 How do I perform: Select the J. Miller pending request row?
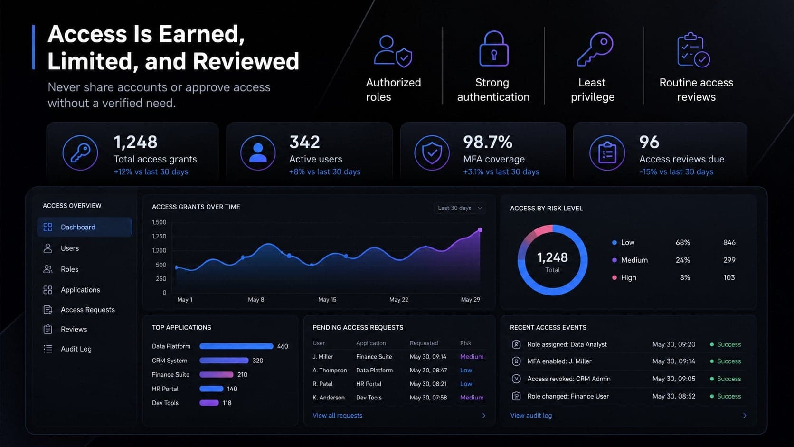[398, 357]
